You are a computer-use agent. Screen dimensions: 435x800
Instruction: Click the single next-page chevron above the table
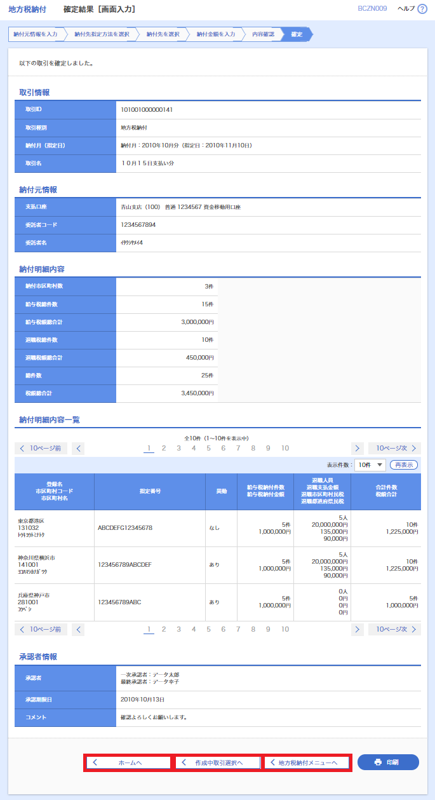click(x=358, y=449)
